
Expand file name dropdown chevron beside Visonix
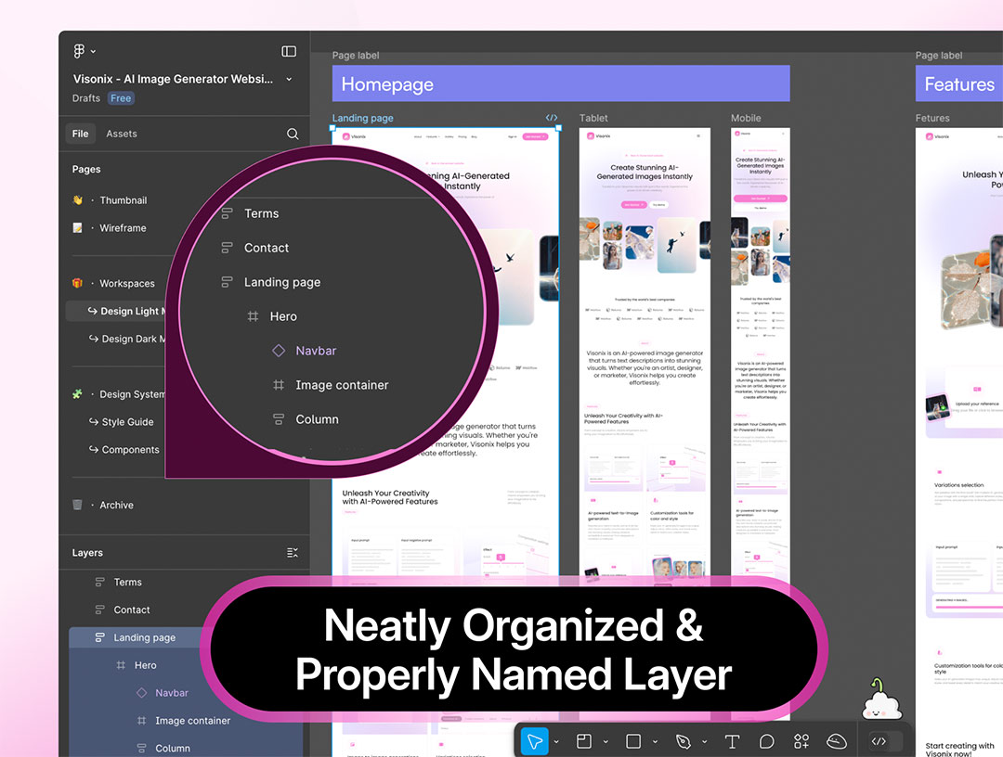pyautogui.click(x=289, y=80)
